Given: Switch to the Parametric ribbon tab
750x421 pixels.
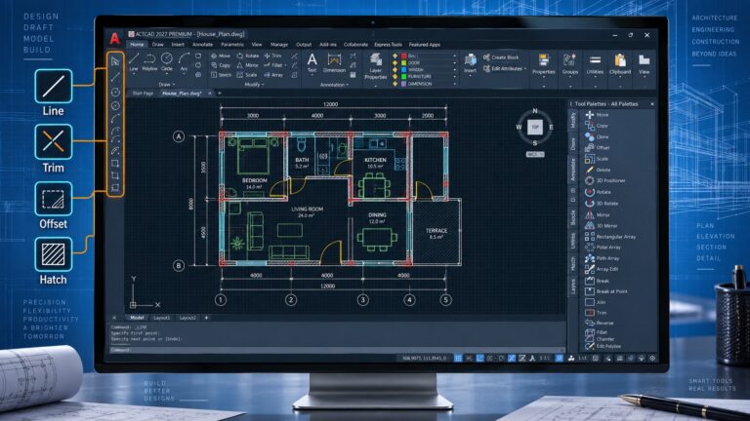Looking at the screenshot, I should [x=232, y=45].
